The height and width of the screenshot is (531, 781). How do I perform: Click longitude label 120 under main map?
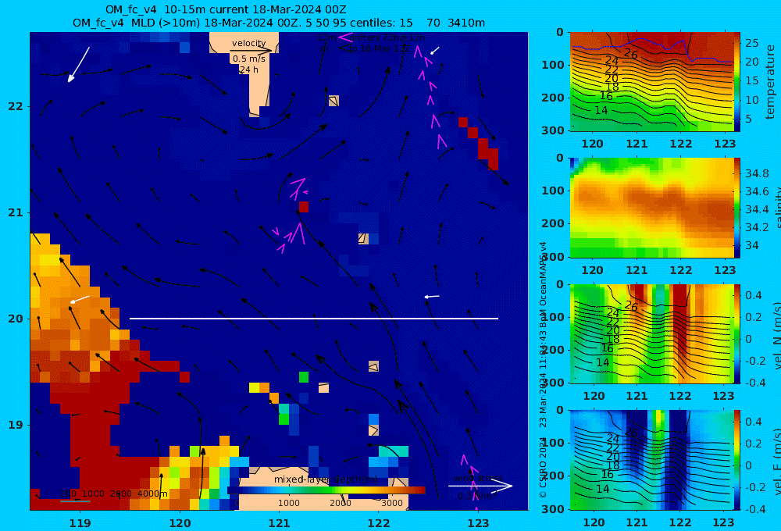point(180,523)
